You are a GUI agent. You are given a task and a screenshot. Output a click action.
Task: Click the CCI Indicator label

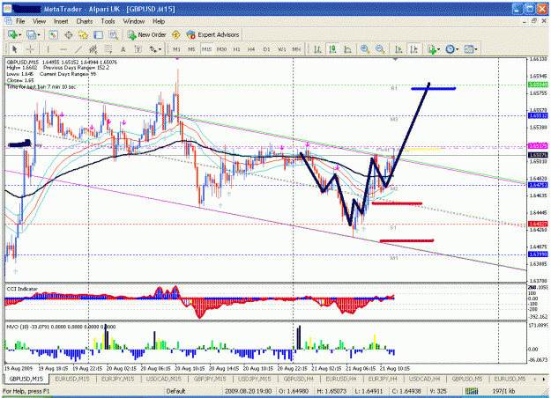coord(22,289)
